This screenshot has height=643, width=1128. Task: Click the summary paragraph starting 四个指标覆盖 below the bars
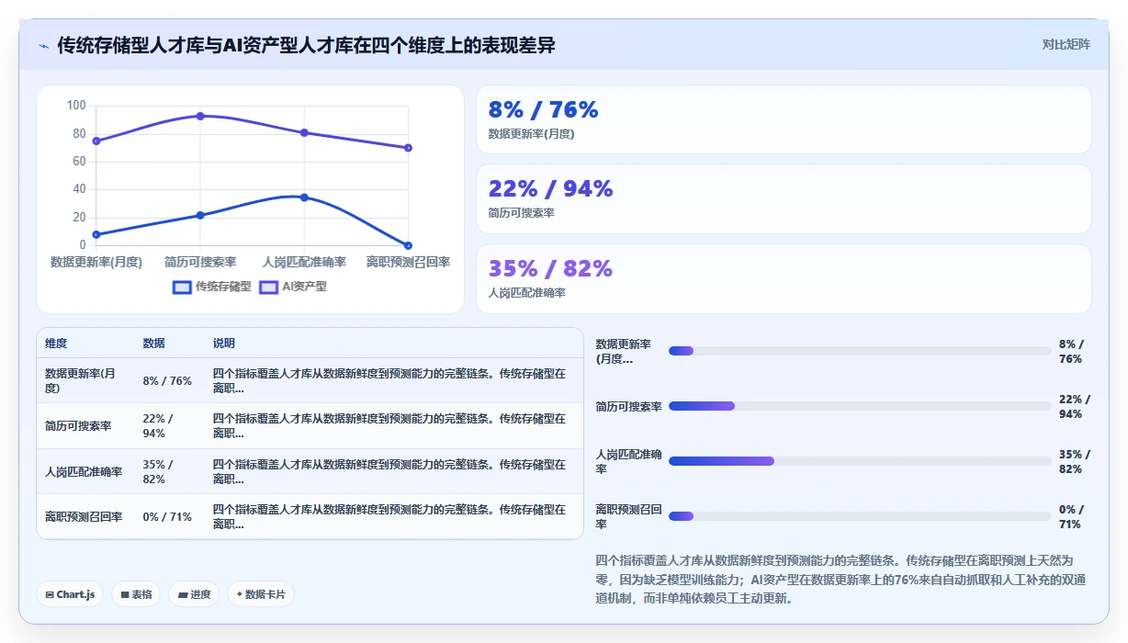[x=840, y=579]
